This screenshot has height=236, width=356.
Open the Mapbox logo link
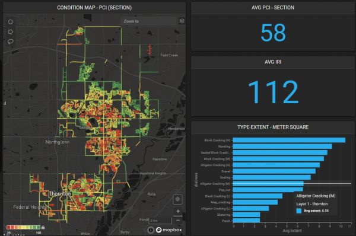tap(169, 230)
